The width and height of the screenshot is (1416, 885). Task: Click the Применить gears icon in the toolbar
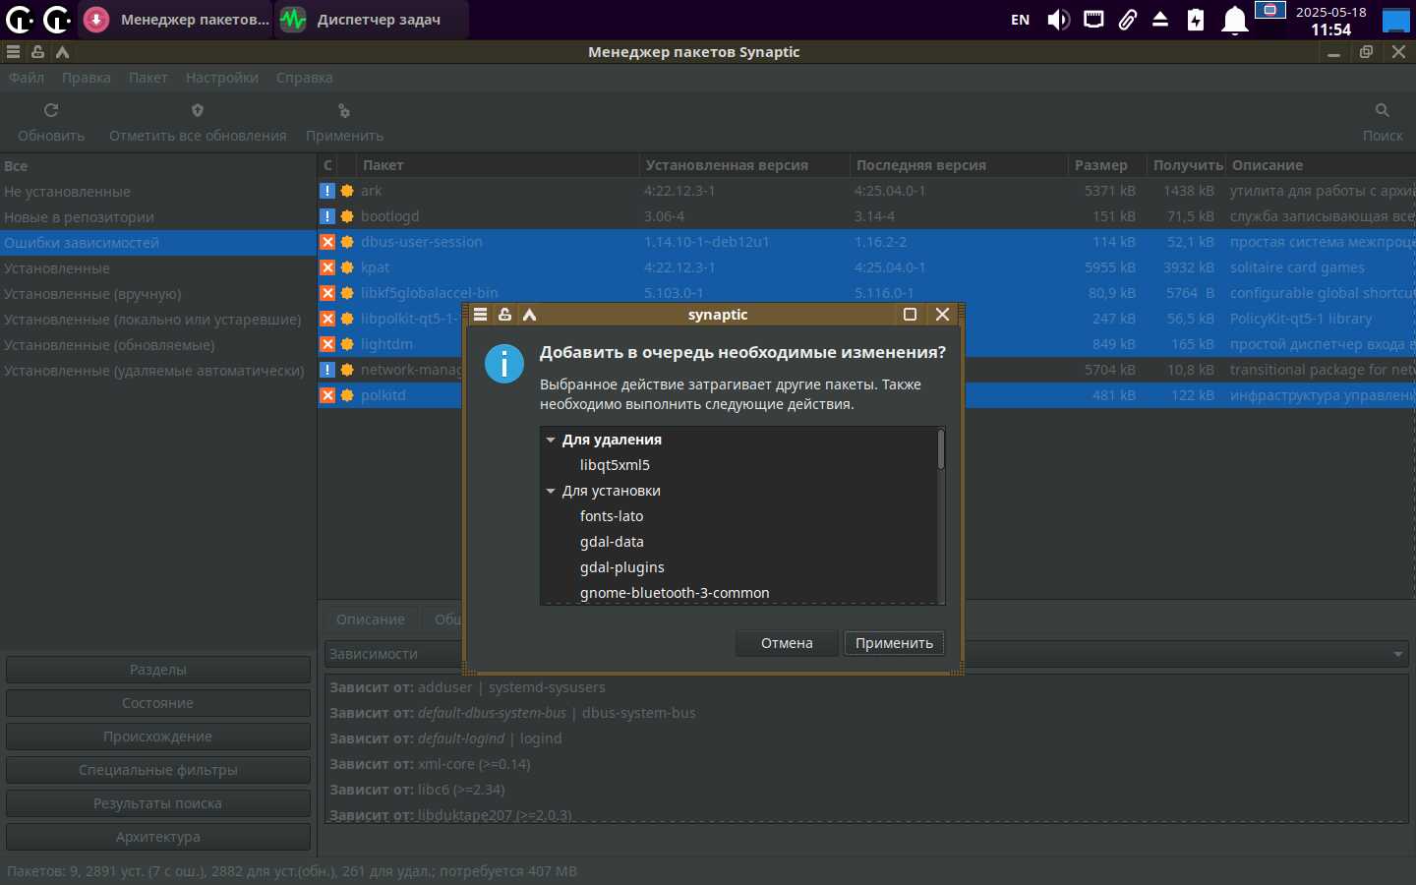344,110
